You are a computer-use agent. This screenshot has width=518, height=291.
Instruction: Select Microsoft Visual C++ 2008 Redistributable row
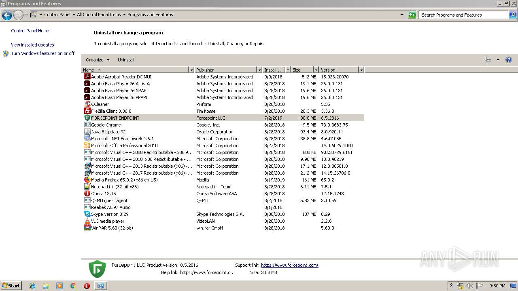point(223,152)
